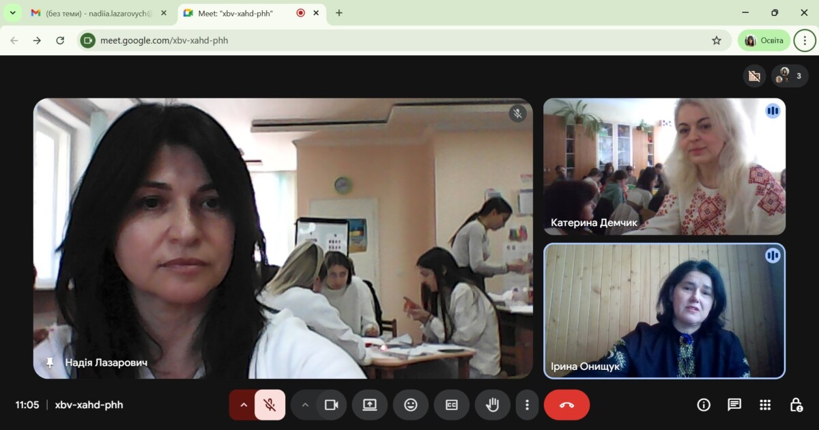Raise your hand in the meeting
Viewport: 819px width, 430px height.
click(x=491, y=405)
